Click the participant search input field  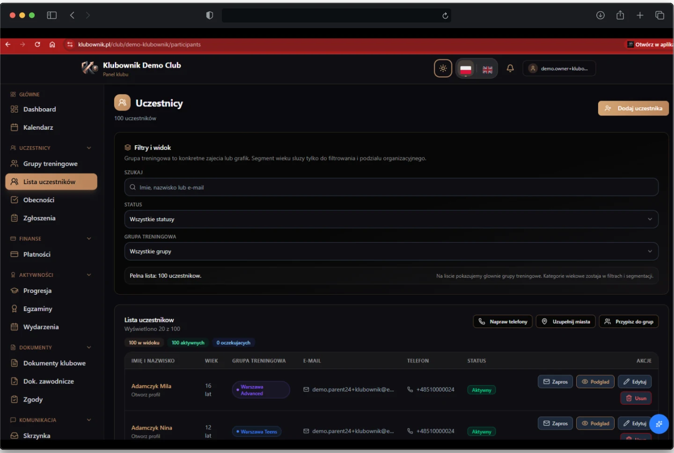pyautogui.click(x=391, y=187)
